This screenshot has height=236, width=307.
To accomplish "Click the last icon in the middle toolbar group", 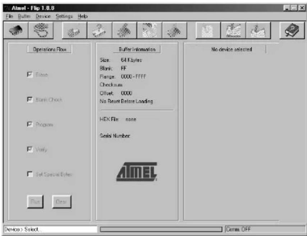I will click(x=174, y=30).
